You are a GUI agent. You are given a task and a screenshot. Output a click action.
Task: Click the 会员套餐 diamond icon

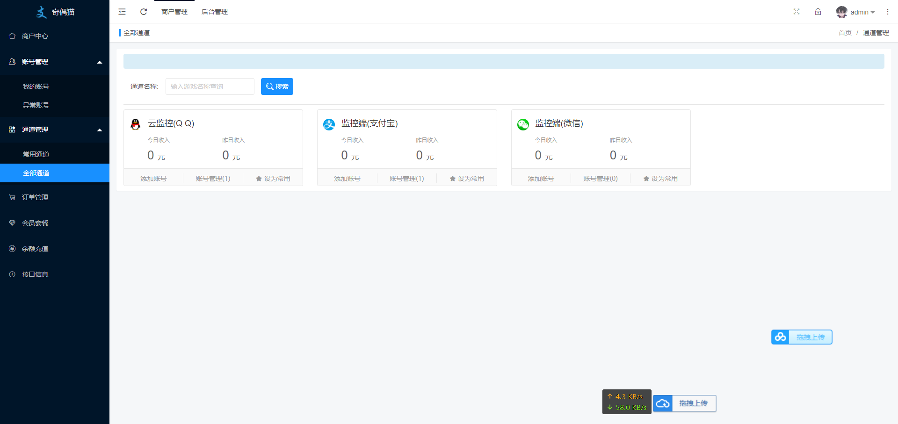[12, 223]
